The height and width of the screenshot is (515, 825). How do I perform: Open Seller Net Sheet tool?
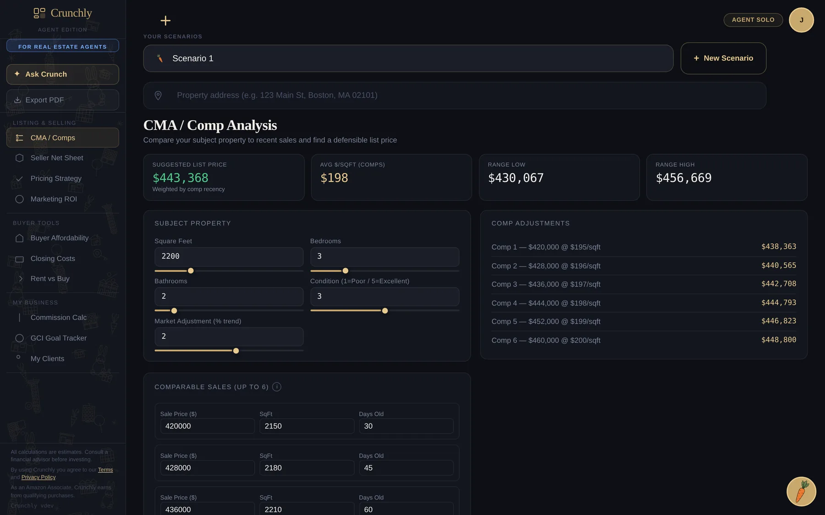(x=63, y=158)
